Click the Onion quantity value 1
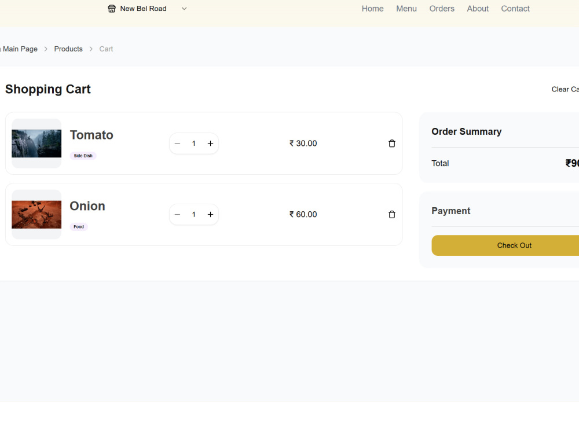The width and height of the screenshot is (579, 434). (x=193, y=215)
